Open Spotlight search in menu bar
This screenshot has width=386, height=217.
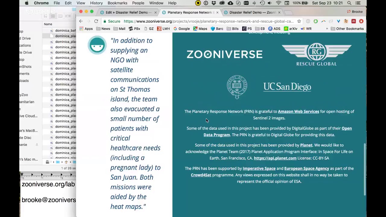click(x=349, y=3)
